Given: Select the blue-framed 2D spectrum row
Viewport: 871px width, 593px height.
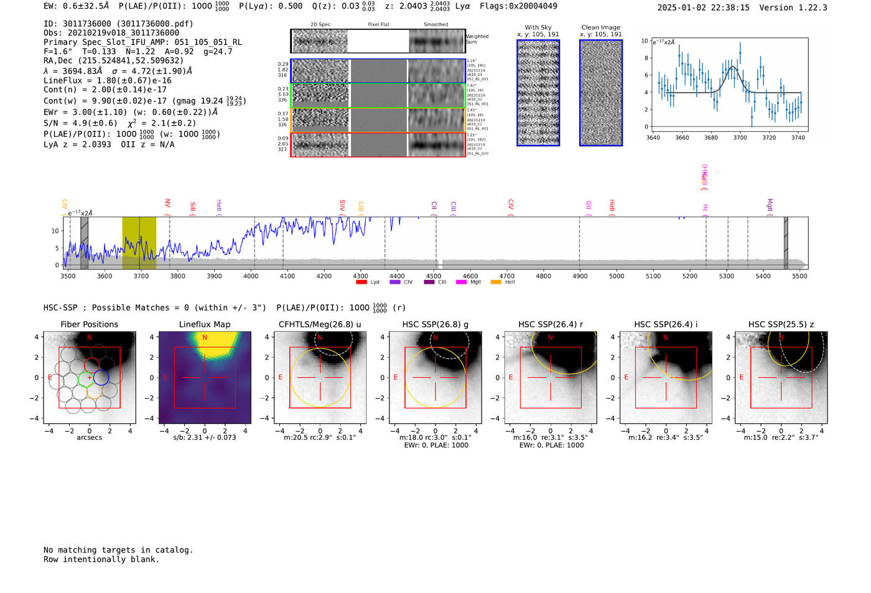Looking at the screenshot, I should (378, 71).
